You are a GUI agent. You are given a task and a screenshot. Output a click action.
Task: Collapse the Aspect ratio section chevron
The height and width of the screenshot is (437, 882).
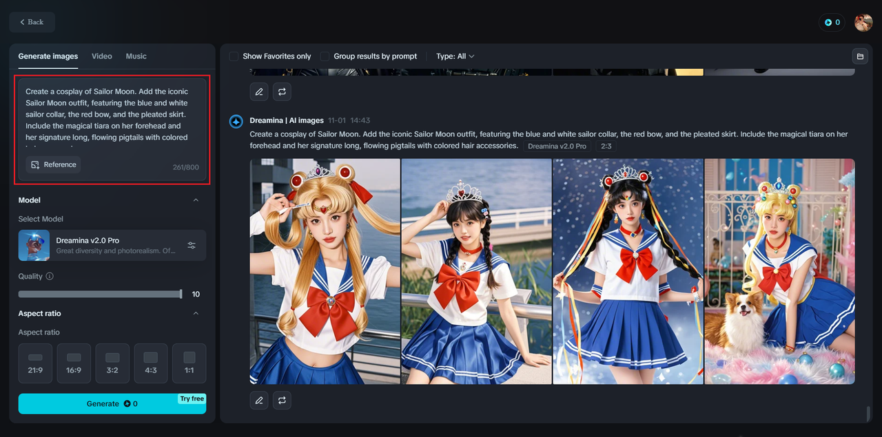coord(196,313)
